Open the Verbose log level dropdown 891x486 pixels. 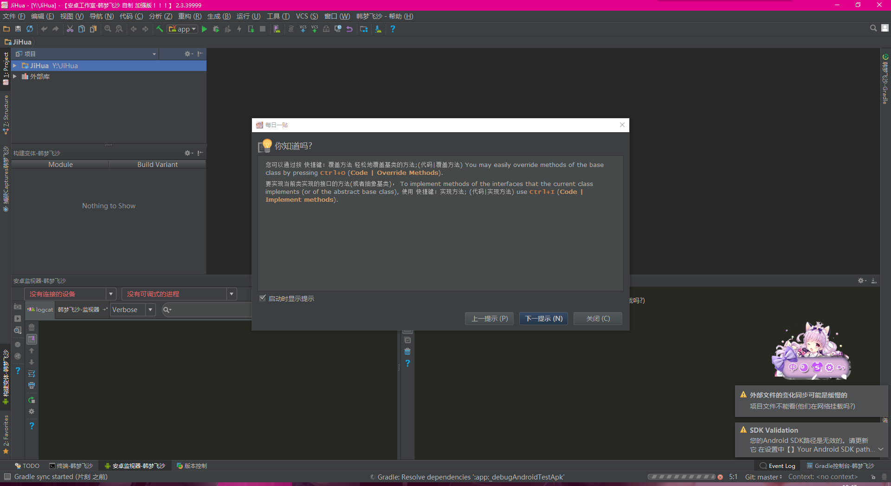click(133, 310)
